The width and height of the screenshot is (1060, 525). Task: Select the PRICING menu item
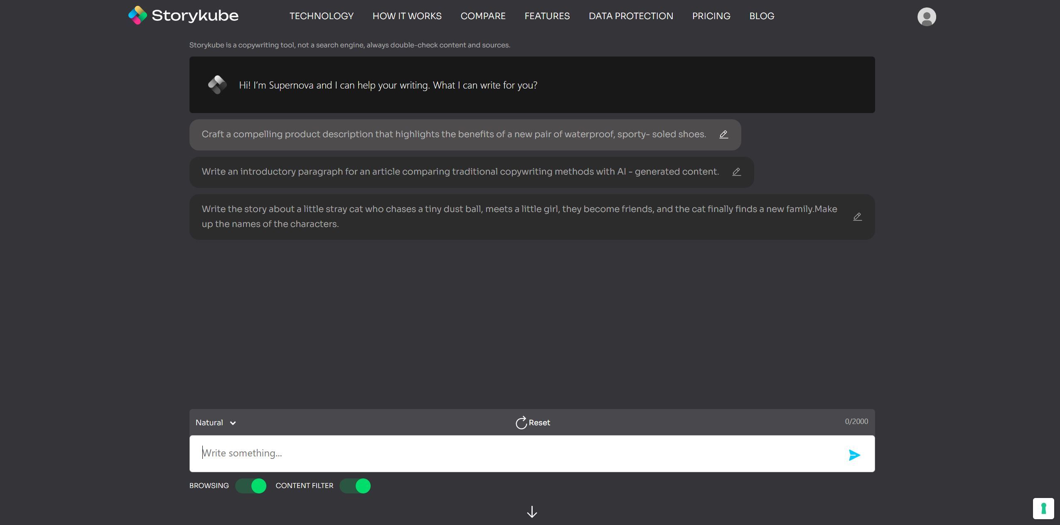[x=712, y=15]
